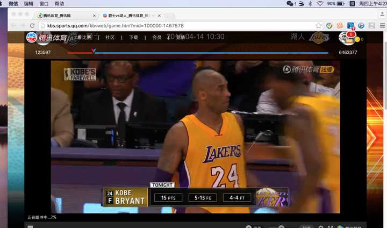387x228 pixels.
Task: Open the 帮助 menu in the menu bar
Action: (x=59, y=4)
